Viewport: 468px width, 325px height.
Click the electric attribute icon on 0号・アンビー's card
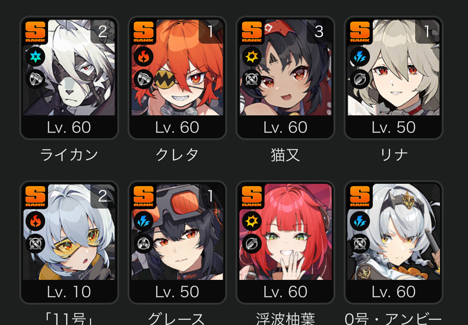(x=360, y=221)
